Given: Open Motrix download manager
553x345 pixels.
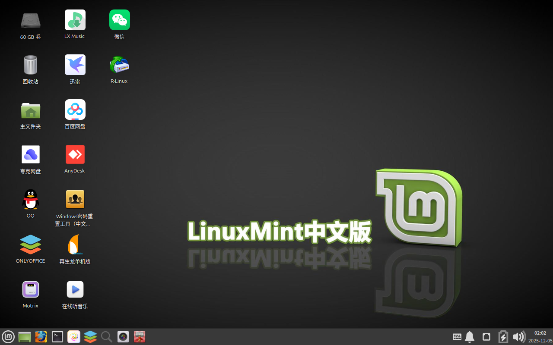Looking at the screenshot, I should pos(30,289).
